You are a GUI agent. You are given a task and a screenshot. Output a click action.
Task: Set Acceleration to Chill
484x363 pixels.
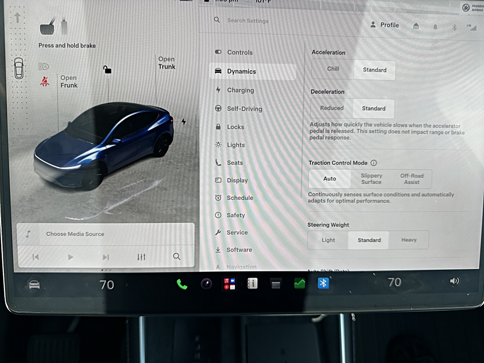333,69
